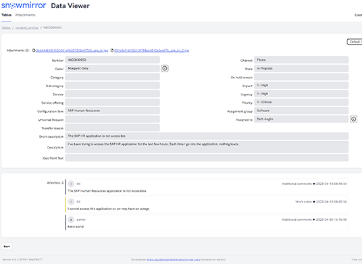Click the Priority field 1 - Critical
This screenshot has width=362, height=264.
pos(301,102)
